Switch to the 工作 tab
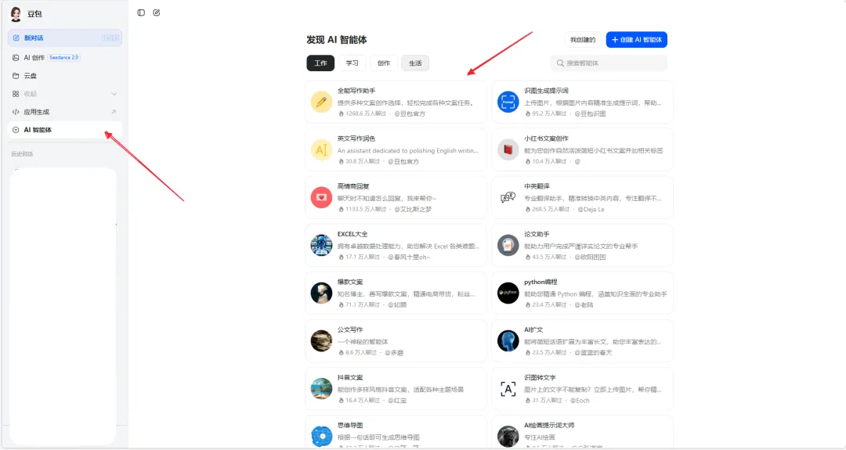 coord(320,63)
